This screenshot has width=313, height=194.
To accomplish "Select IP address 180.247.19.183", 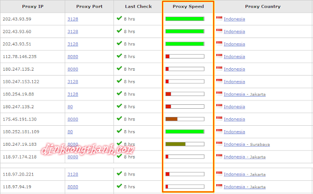I will tap(20, 144).
